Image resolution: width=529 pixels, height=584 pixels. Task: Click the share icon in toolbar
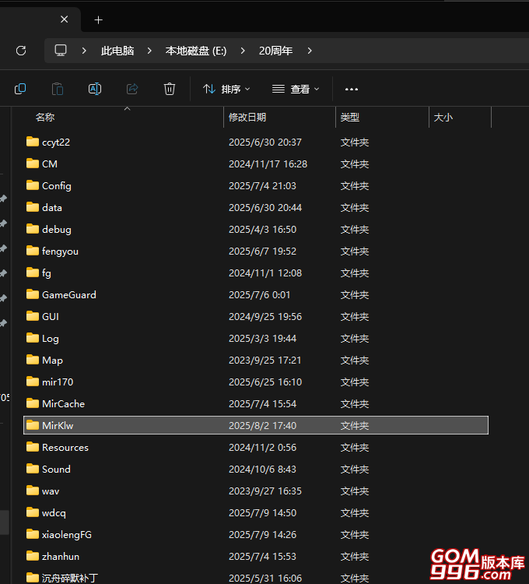pos(132,89)
